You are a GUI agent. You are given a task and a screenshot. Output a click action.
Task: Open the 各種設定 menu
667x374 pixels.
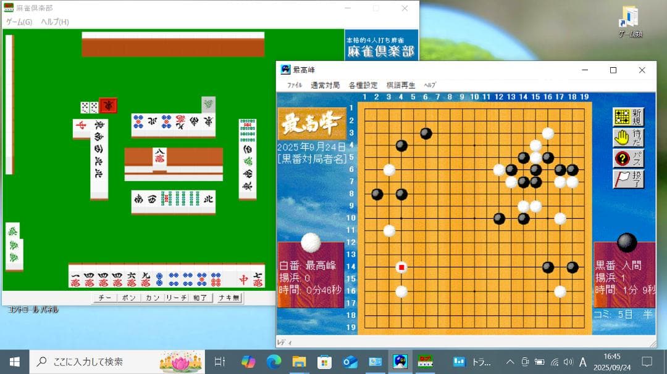point(363,85)
